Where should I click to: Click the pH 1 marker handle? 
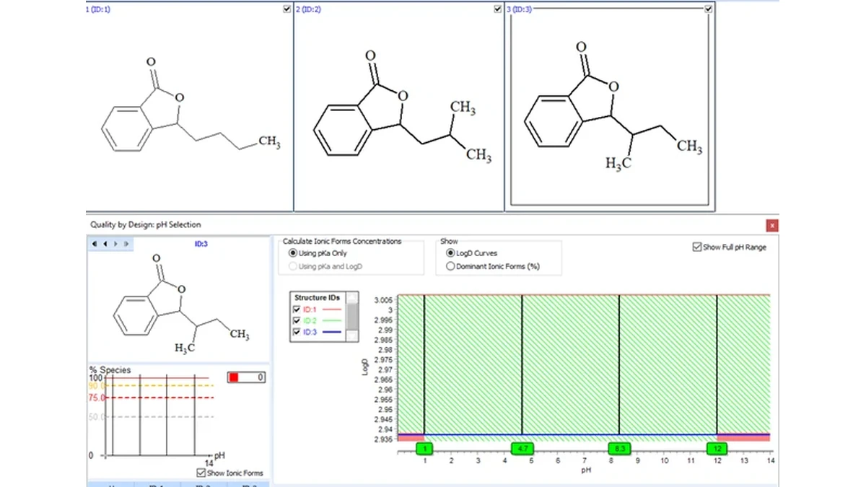[x=424, y=449]
